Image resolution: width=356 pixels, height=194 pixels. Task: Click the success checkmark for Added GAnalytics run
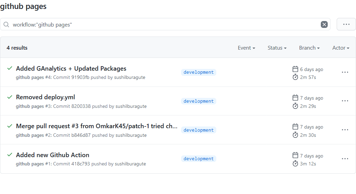pyautogui.click(x=10, y=68)
